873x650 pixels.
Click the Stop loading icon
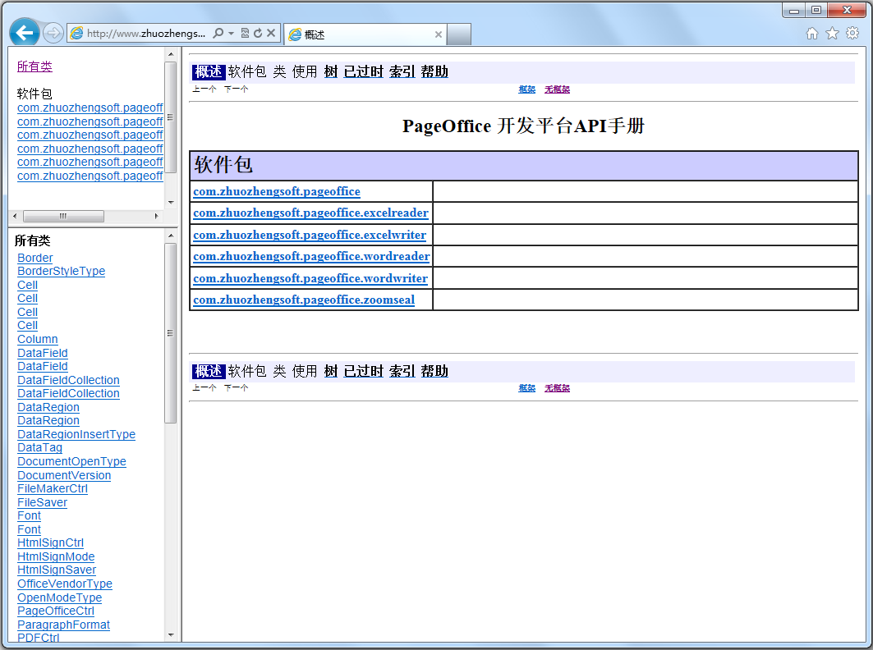pyautogui.click(x=270, y=32)
